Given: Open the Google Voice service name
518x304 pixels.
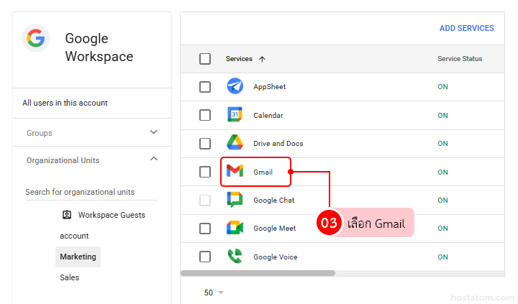Looking at the screenshot, I should point(275,257).
